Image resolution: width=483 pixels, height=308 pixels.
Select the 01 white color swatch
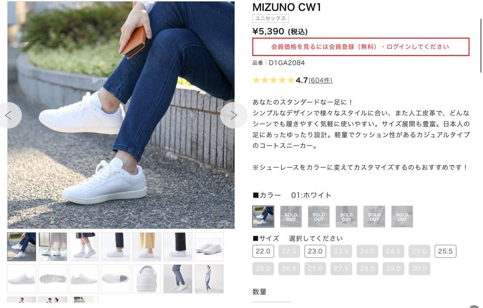(x=263, y=216)
